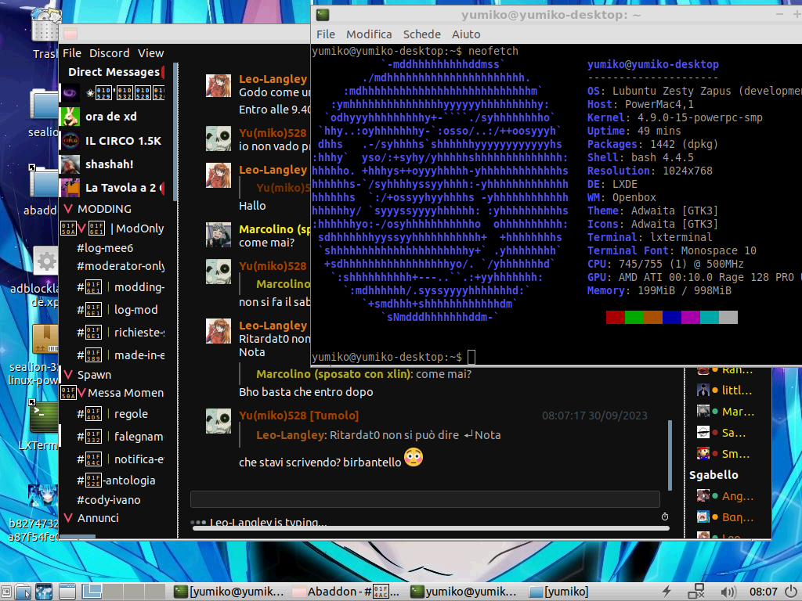Select the #moderator-only channel

coord(120,266)
